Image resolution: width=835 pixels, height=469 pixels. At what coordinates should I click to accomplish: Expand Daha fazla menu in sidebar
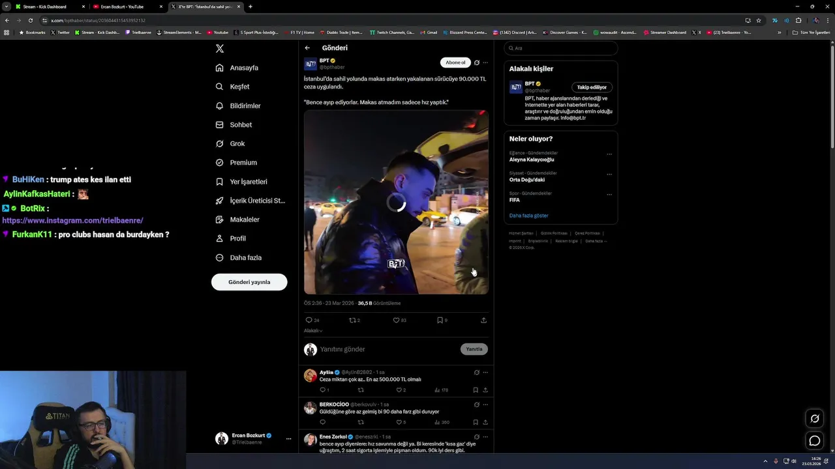pos(239,257)
